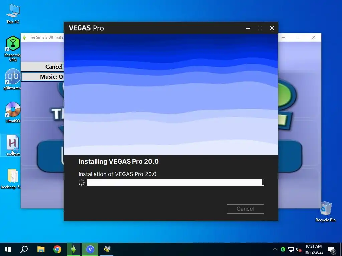The width and height of the screenshot is (342, 256).
Task: Toggle the Music button in Sims 2 installer
Action: (42, 77)
